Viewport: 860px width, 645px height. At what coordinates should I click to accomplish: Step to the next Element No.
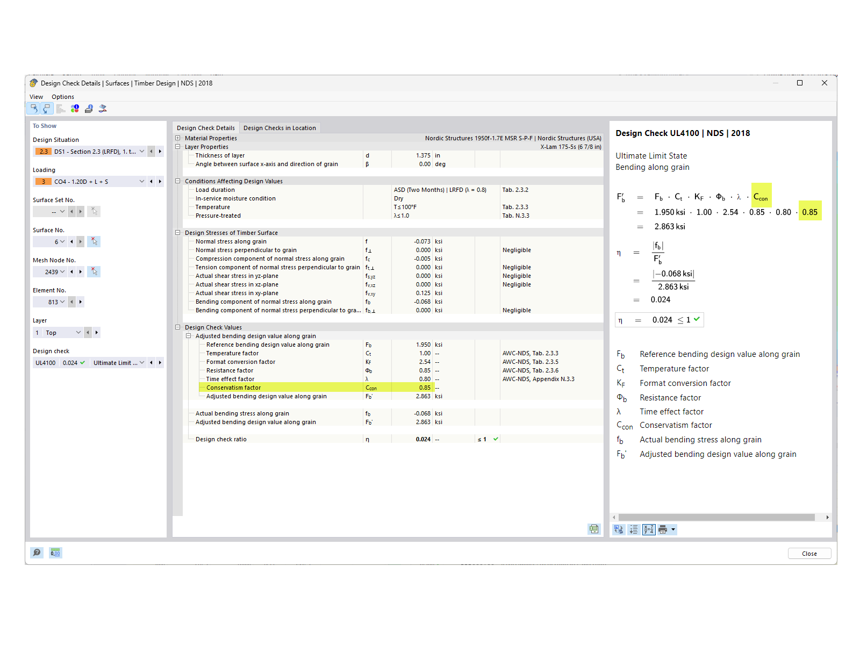pyautogui.click(x=81, y=302)
